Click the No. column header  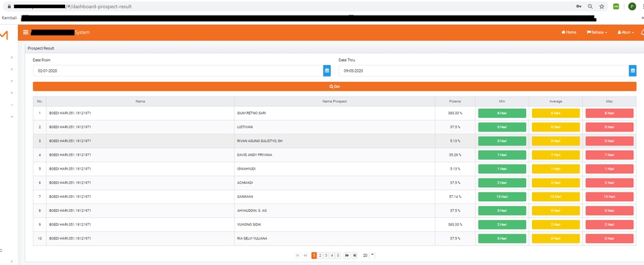coord(40,101)
